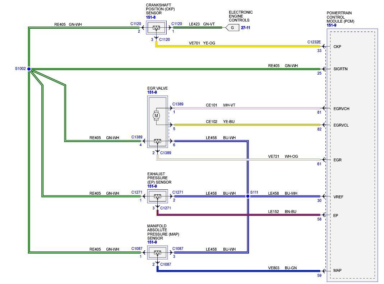Click the C1232E connector label

pyautogui.click(x=314, y=42)
